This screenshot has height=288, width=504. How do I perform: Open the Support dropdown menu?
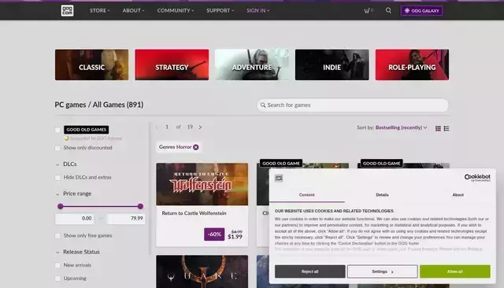[220, 10]
